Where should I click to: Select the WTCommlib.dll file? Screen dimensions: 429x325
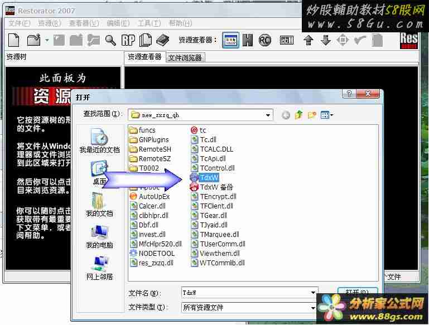point(218,263)
